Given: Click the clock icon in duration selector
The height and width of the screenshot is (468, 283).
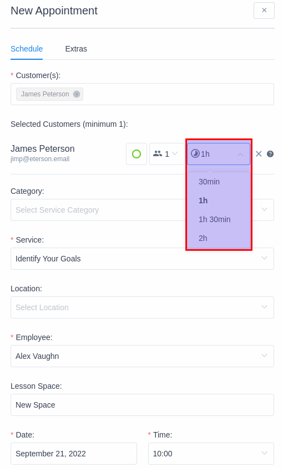Looking at the screenshot, I should (195, 154).
